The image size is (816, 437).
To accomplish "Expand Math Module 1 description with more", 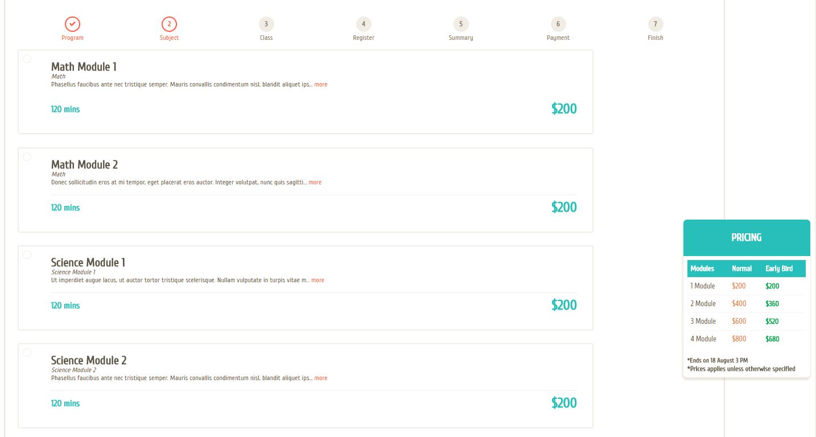I will (321, 84).
